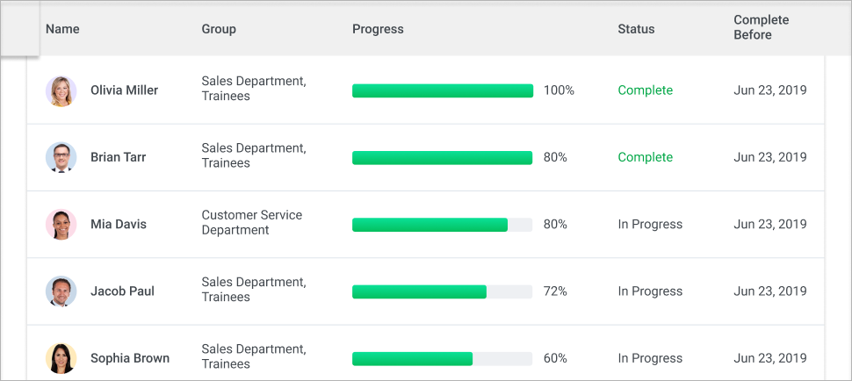Screen dimensions: 852x381
Task: Sort by the Status column header
Action: (x=636, y=29)
